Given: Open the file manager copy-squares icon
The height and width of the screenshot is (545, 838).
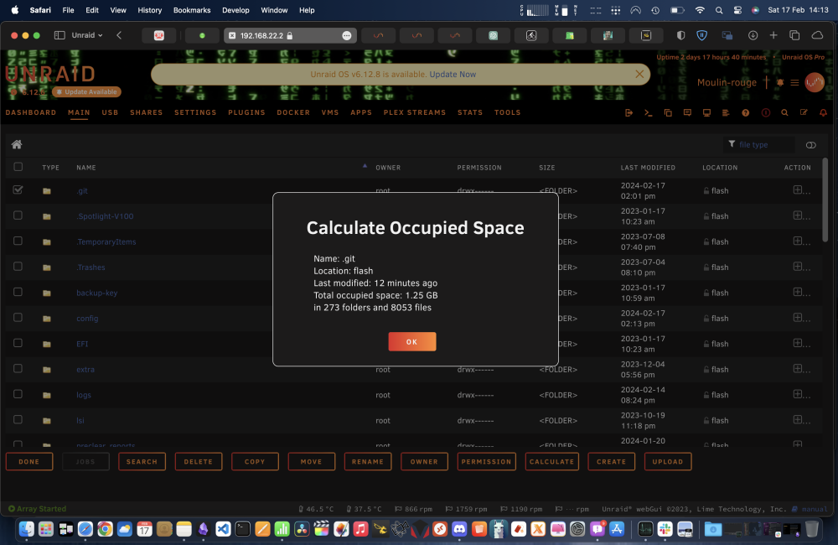Looking at the screenshot, I should tap(668, 113).
